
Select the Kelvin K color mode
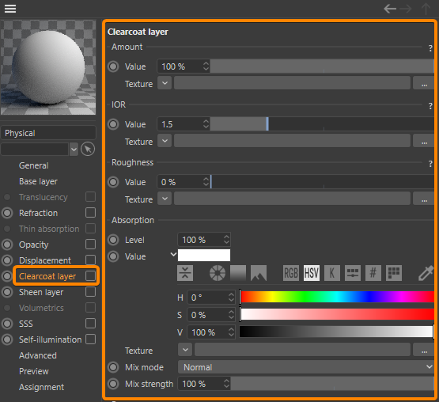pos(332,273)
